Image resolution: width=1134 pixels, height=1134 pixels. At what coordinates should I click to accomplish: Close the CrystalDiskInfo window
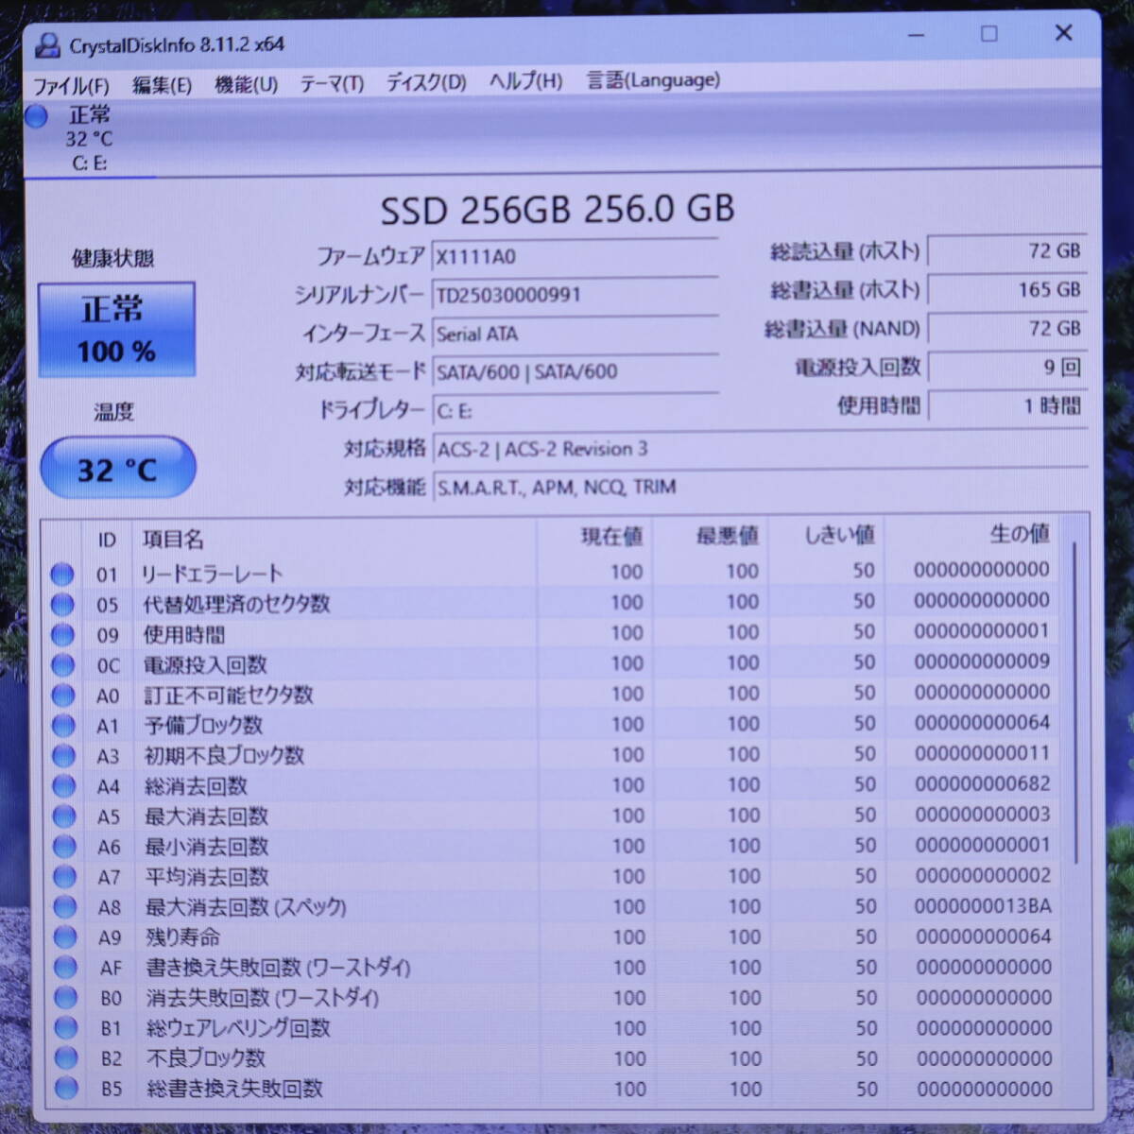(x=1063, y=33)
